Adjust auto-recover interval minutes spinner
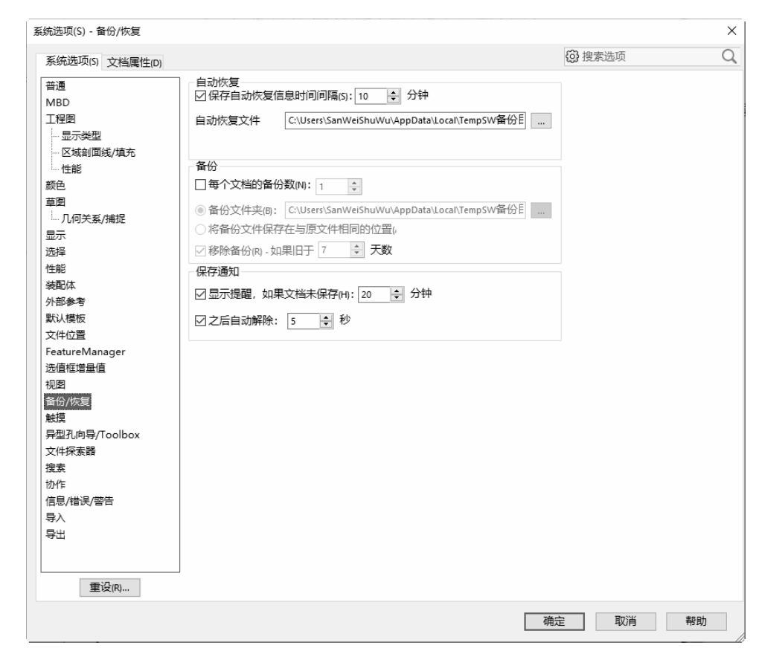 pyautogui.click(x=395, y=95)
